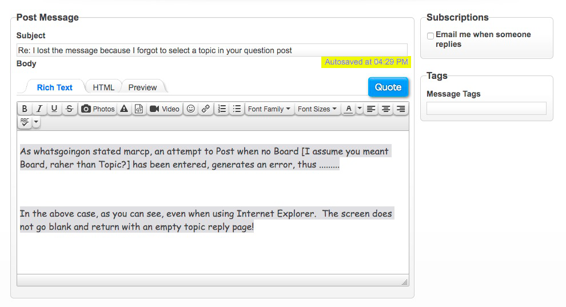
Task: Create a numbered list
Action: [x=222, y=109]
